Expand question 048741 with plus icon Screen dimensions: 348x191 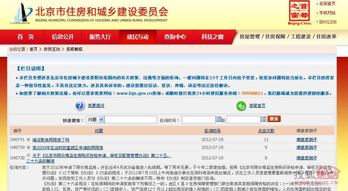pyautogui.click(x=29, y=140)
